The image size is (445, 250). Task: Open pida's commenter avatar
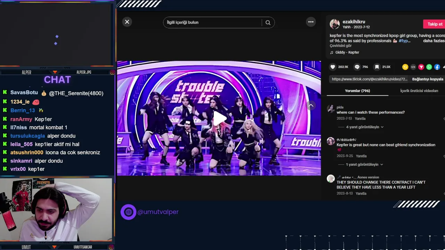pyautogui.click(x=331, y=109)
